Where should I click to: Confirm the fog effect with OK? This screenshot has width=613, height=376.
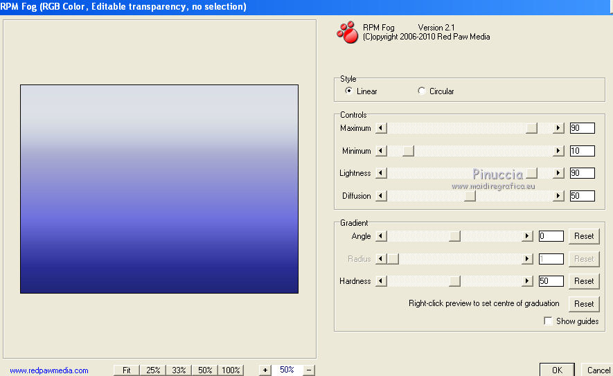pyautogui.click(x=557, y=370)
